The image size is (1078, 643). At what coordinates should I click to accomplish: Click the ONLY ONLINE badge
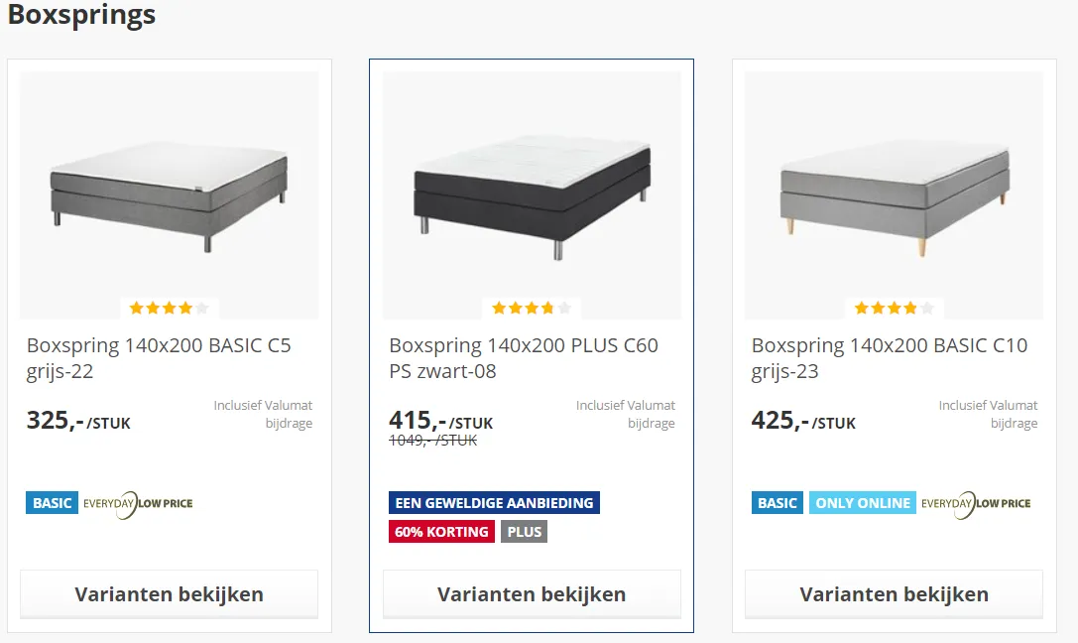(x=863, y=503)
